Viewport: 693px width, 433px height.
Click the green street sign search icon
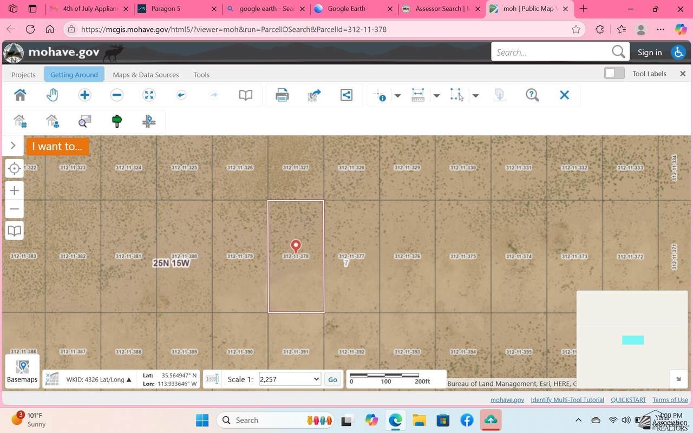116,121
